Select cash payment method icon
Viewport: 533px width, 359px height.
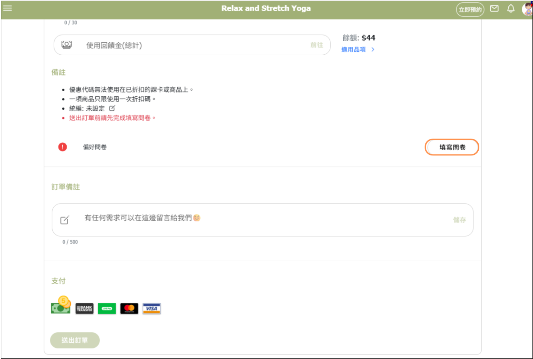click(60, 308)
